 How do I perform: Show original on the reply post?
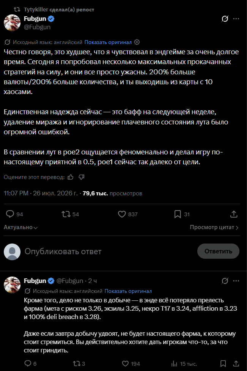pyautogui.click(x=128, y=291)
